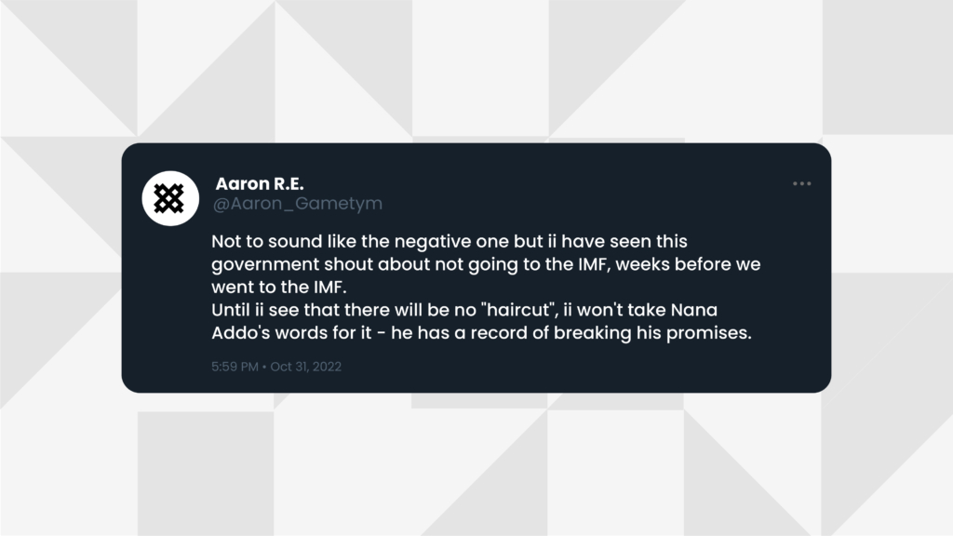Viewport: 953px width, 536px height.
Task: Click the 5:59 PM timestamp
Action: tap(235, 367)
